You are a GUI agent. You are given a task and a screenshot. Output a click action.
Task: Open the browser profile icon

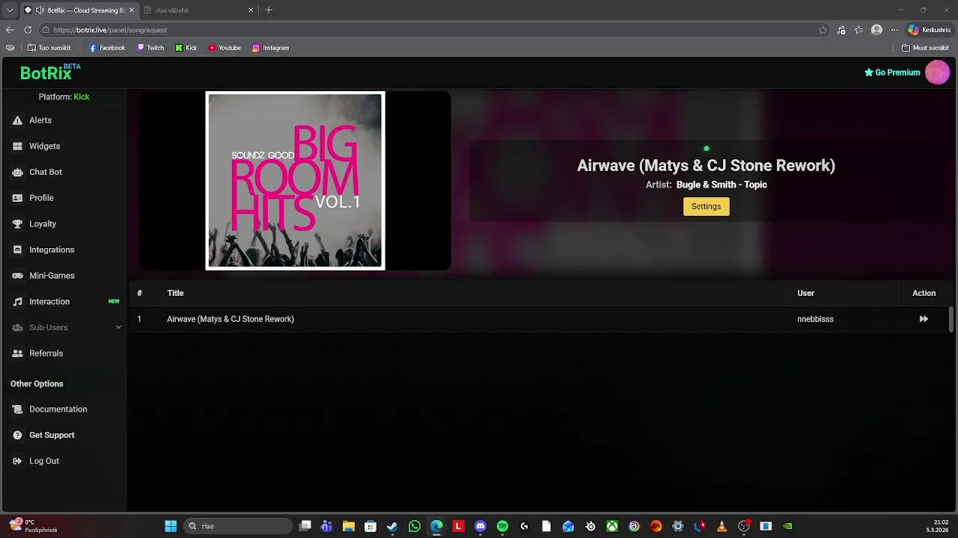876,30
